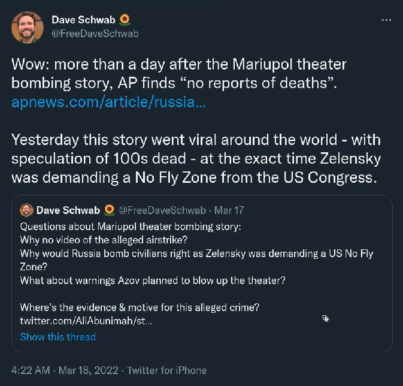Click the Twitter for iPhone source label
The height and width of the screenshot is (386, 403).
(167, 370)
